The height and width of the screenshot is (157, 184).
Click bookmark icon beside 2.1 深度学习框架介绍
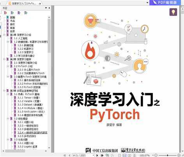point(11,63)
